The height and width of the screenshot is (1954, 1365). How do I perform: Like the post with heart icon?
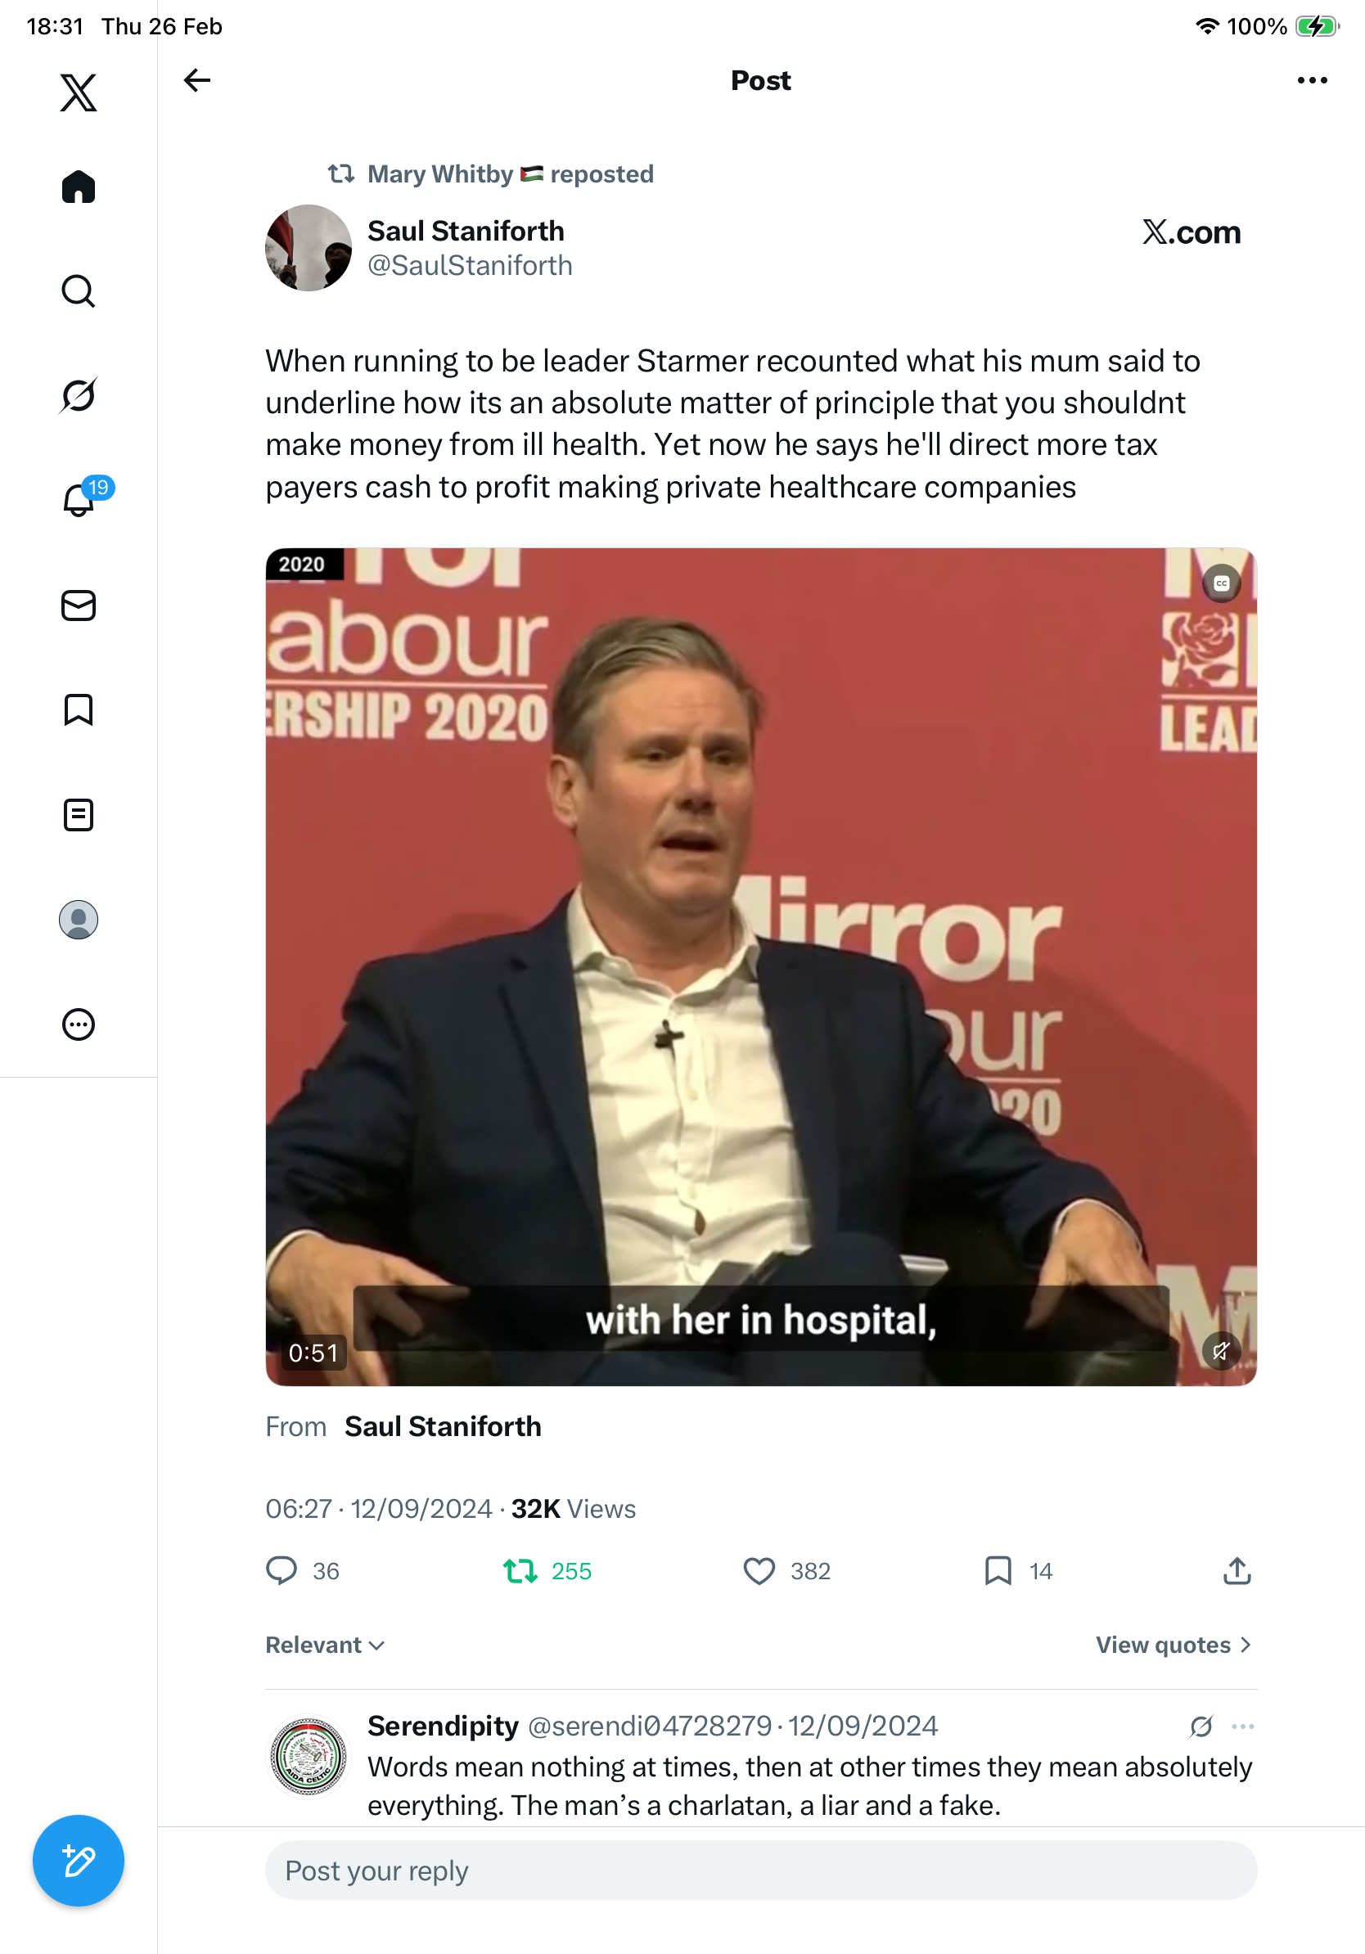tap(759, 1571)
